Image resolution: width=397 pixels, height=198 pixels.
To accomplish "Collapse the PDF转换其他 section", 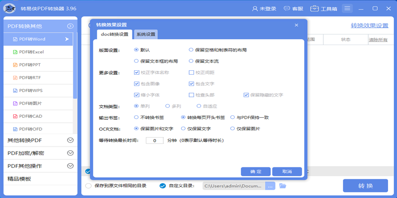I will [x=70, y=26].
